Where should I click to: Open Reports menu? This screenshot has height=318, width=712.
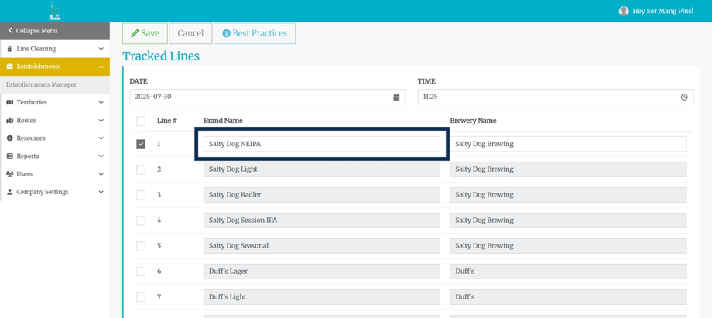55,156
